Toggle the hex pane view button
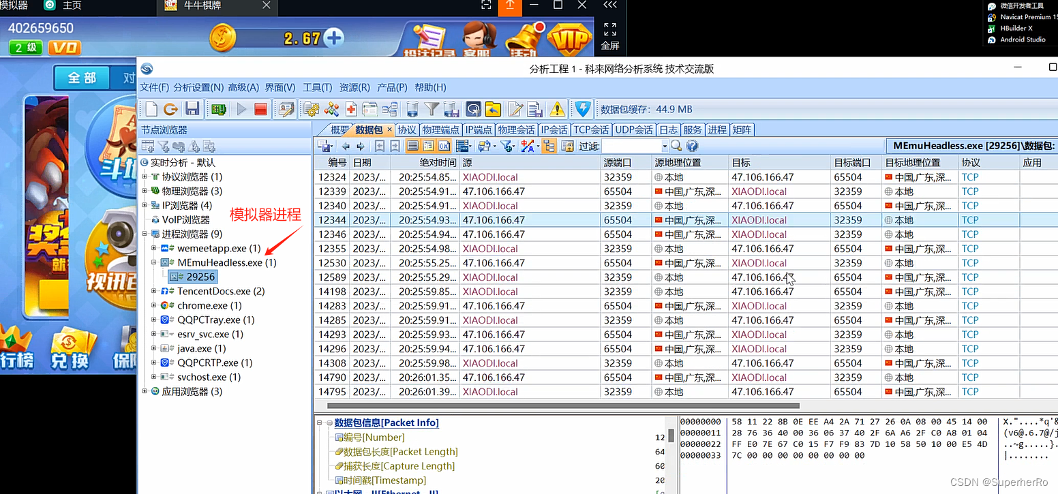 click(444, 146)
